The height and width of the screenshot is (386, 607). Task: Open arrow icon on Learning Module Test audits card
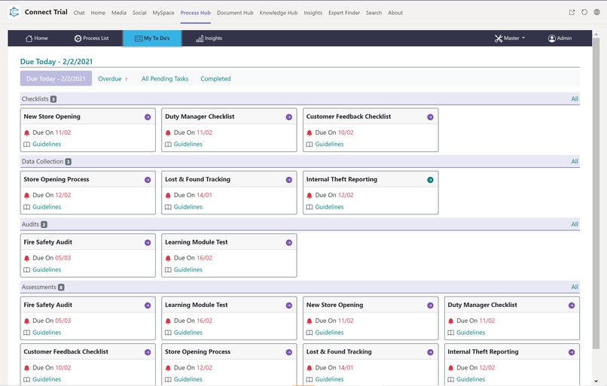(x=288, y=242)
